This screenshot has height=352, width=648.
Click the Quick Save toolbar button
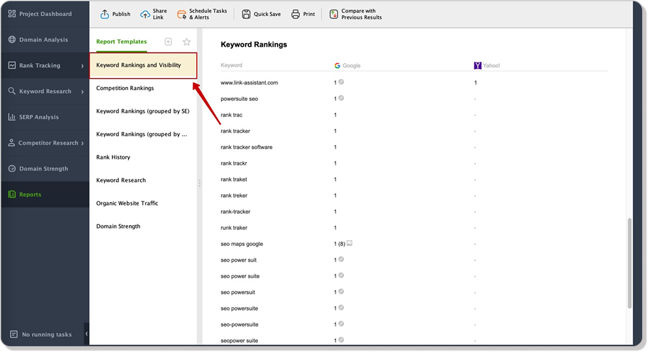click(x=261, y=14)
